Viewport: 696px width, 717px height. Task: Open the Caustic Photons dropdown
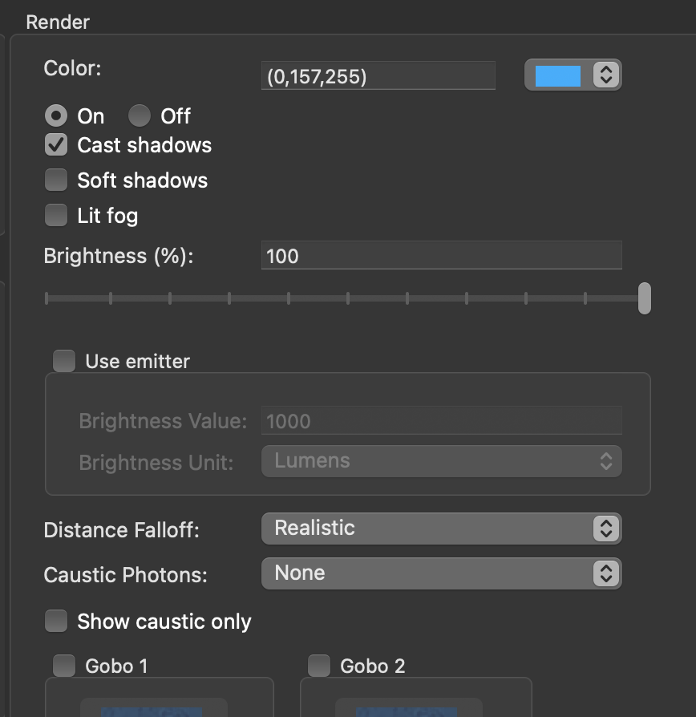[x=441, y=573]
